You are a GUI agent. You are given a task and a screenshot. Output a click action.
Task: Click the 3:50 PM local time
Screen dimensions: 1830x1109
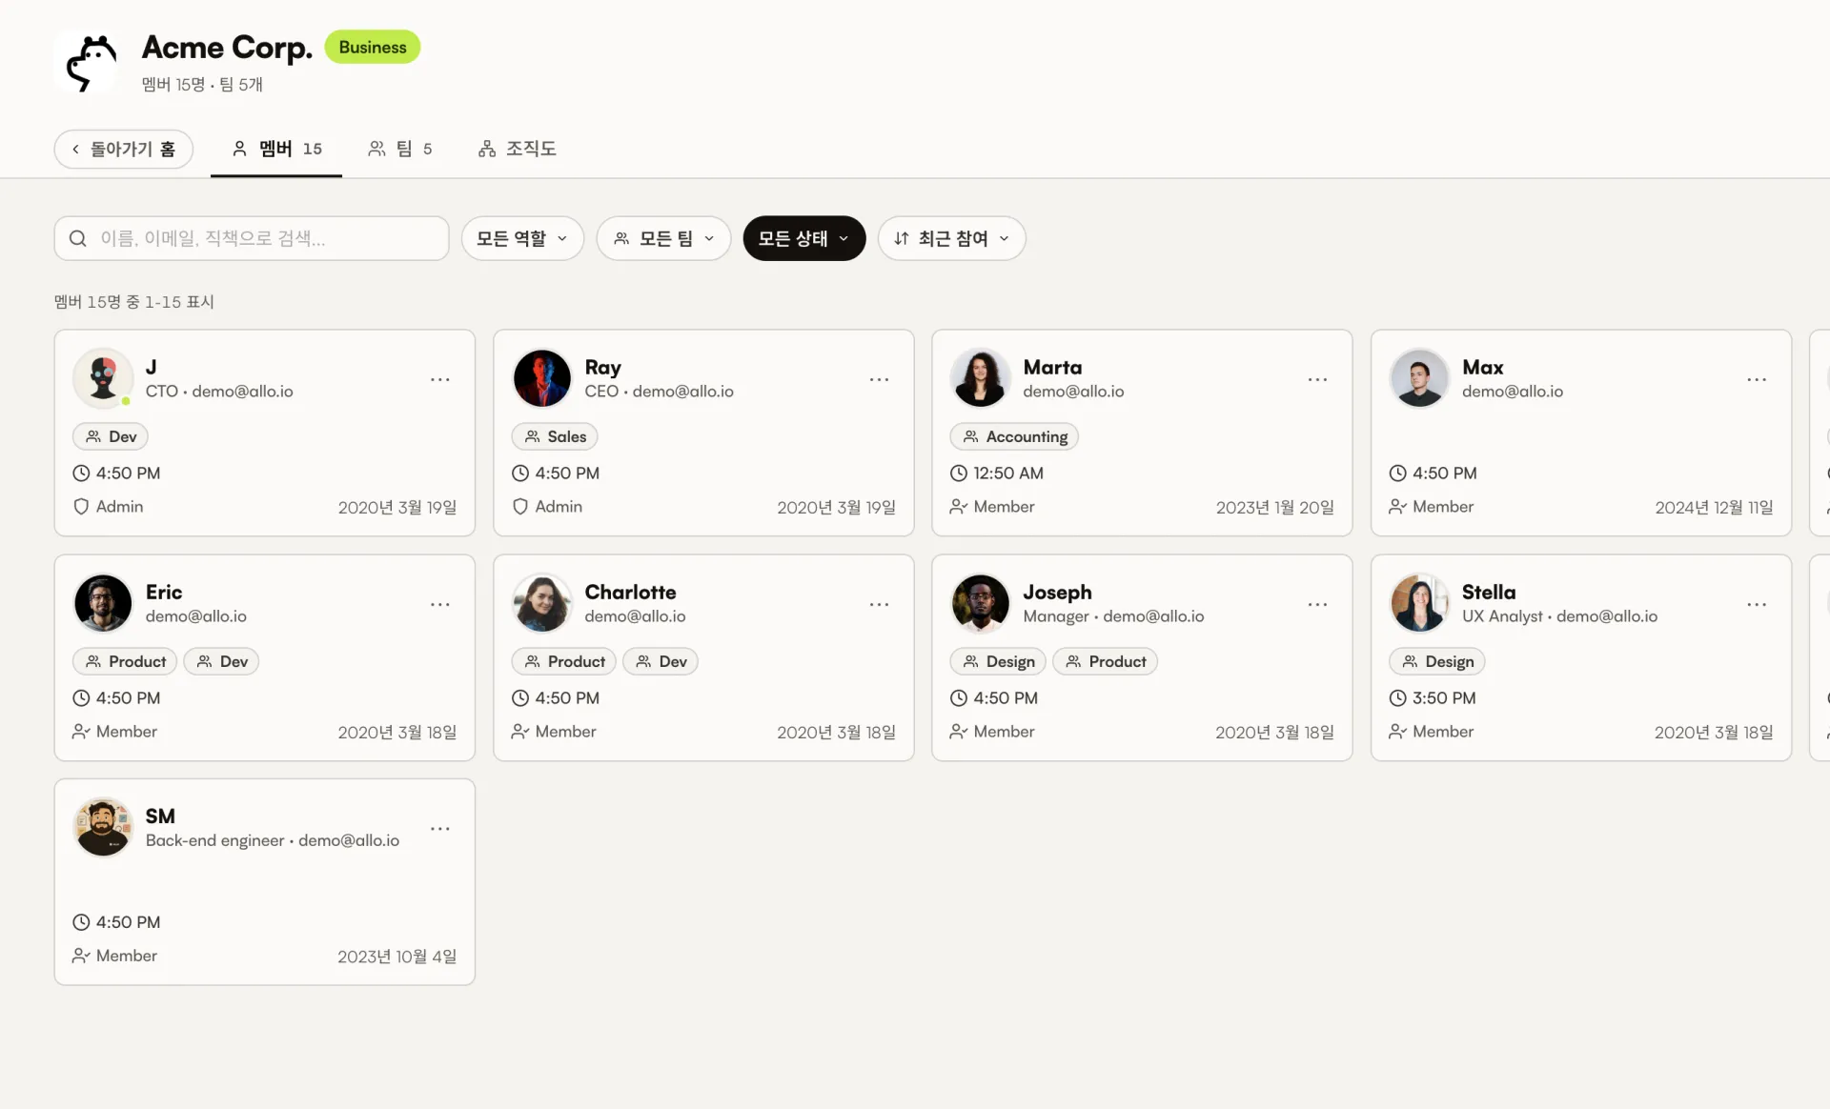(x=1444, y=697)
